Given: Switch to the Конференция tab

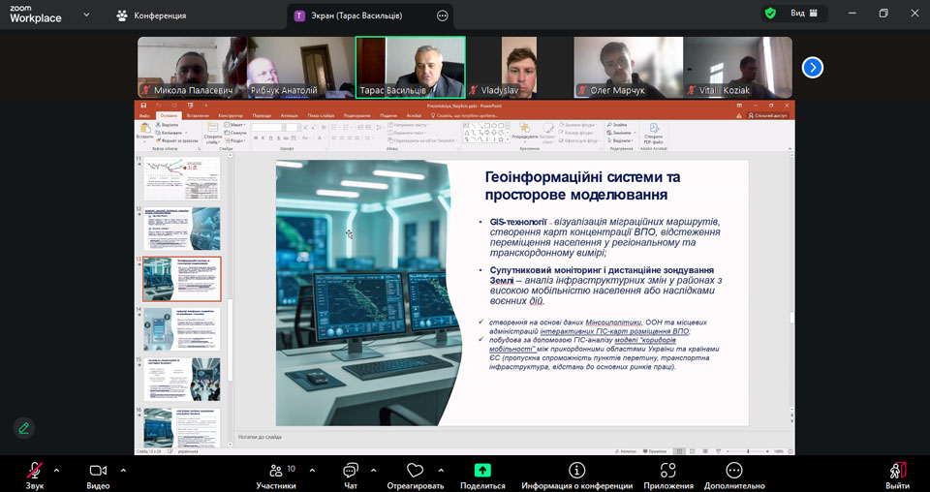Looking at the screenshot, I should click(151, 15).
